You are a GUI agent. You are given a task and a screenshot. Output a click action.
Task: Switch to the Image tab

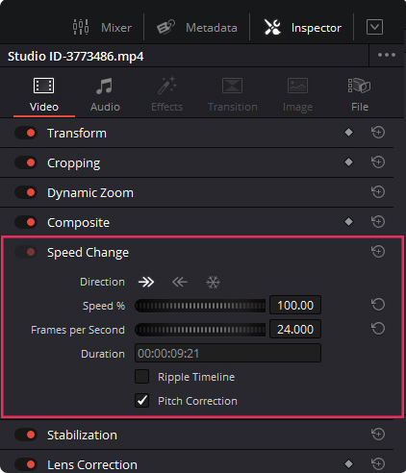297,94
